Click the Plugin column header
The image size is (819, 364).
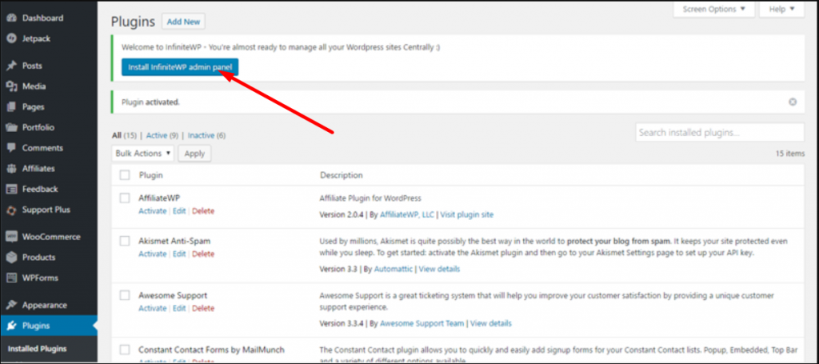pyautogui.click(x=151, y=175)
